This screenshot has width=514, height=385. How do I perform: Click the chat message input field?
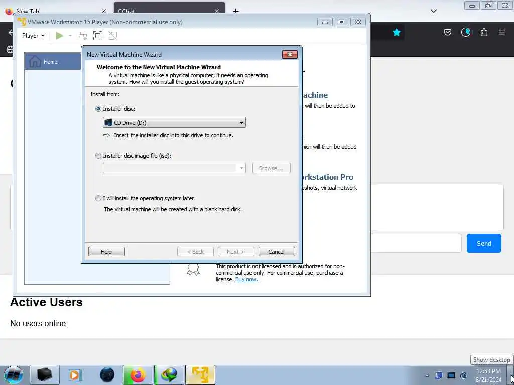(416, 243)
